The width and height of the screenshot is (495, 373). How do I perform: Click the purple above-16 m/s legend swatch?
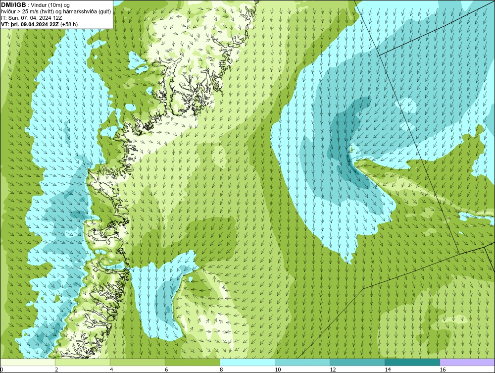[x=467, y=362]
